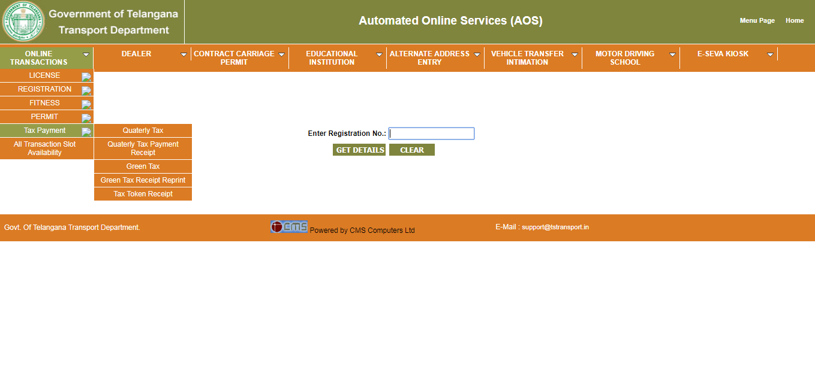Select Quaterly Tax Payment Receipt option
Screen dimensions: 815x373
point(143,148)
